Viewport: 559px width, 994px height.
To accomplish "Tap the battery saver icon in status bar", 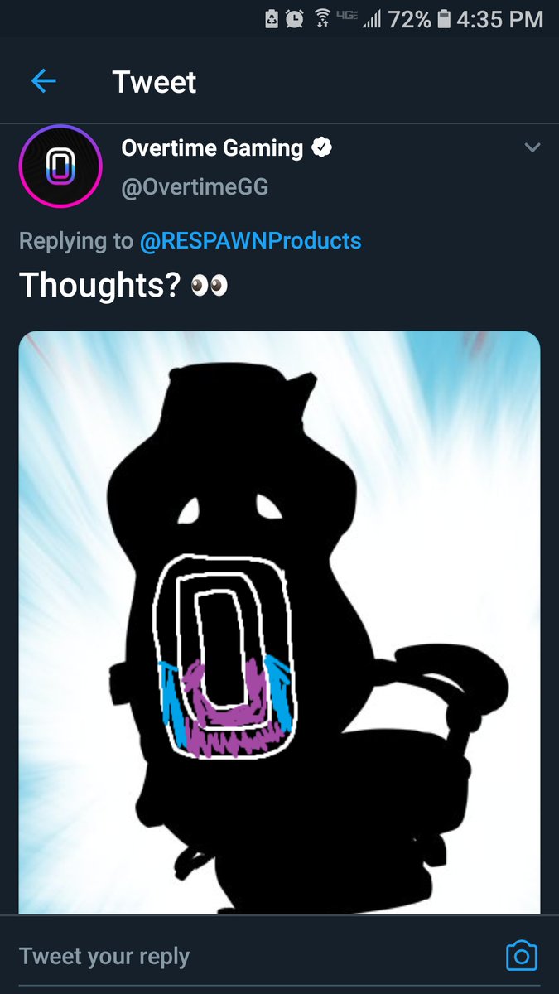I will point(271,19).
